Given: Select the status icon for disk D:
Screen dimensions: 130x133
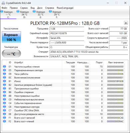Looking at the screenshot, I should tap(18, 11).
